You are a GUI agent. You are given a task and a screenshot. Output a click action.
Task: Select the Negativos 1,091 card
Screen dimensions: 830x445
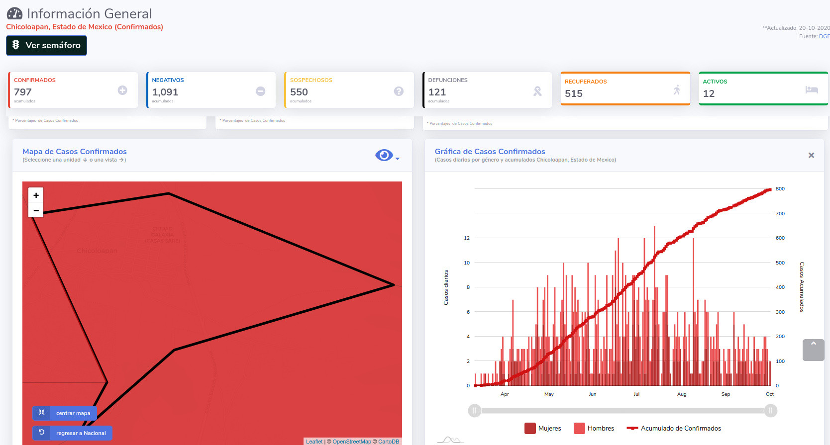[x=211, y=90]
